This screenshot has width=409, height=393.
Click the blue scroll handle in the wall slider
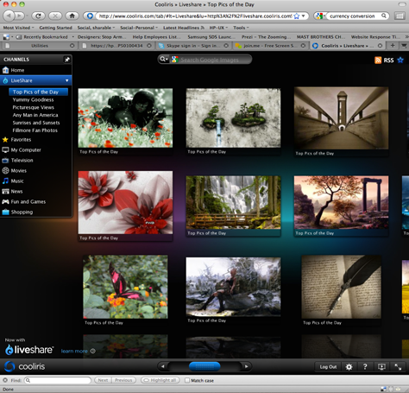click(x=204, y=366)
